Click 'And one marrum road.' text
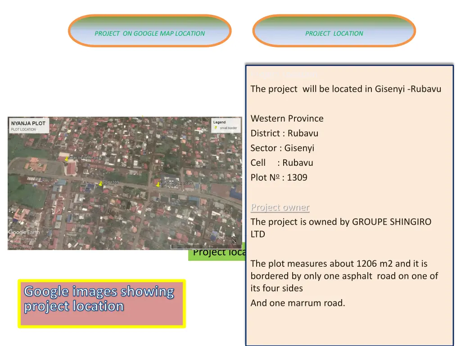461x346 pixels. [298, 303]
